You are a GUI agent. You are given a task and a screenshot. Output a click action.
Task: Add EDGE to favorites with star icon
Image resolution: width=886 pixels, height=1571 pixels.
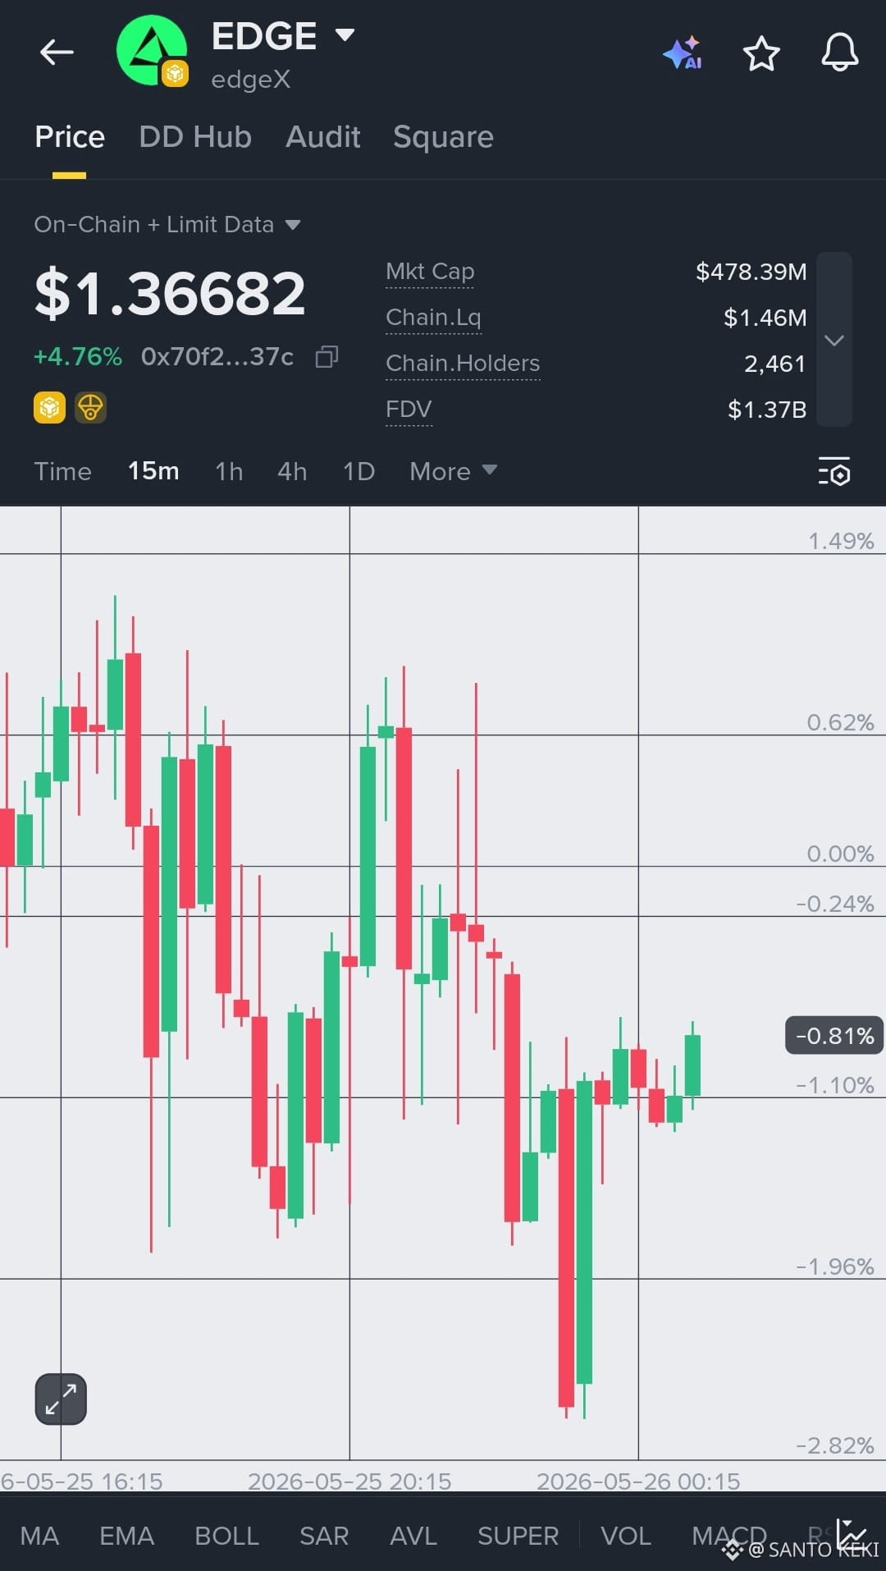tap(761, 53)
